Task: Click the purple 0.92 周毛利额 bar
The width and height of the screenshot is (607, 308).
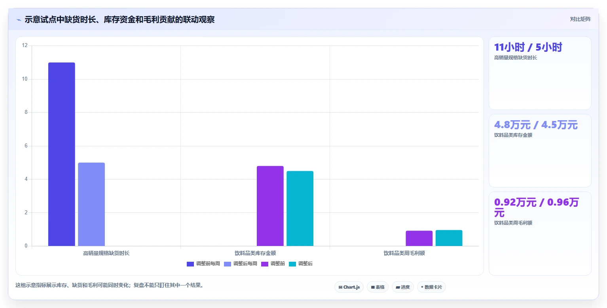Action: point(419,238)
